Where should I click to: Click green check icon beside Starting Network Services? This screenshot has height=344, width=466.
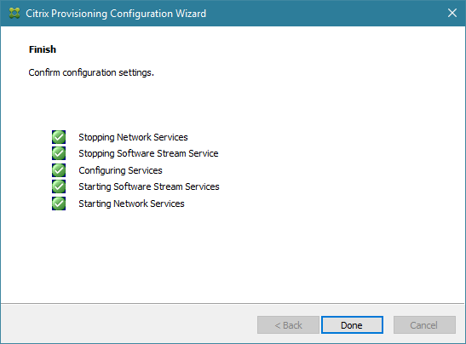point(59,204)
